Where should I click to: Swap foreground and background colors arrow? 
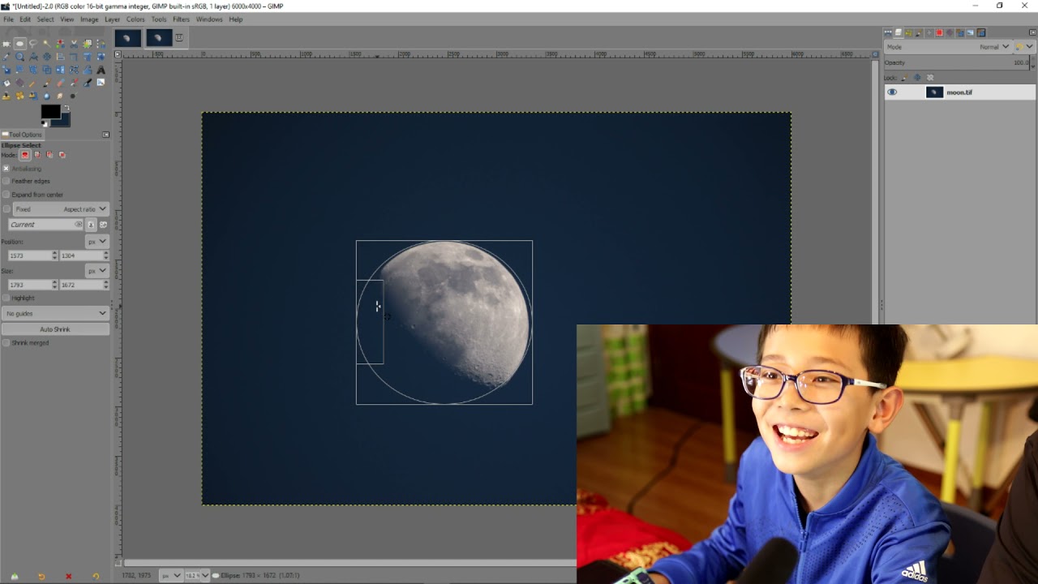(x=67, y=107)
